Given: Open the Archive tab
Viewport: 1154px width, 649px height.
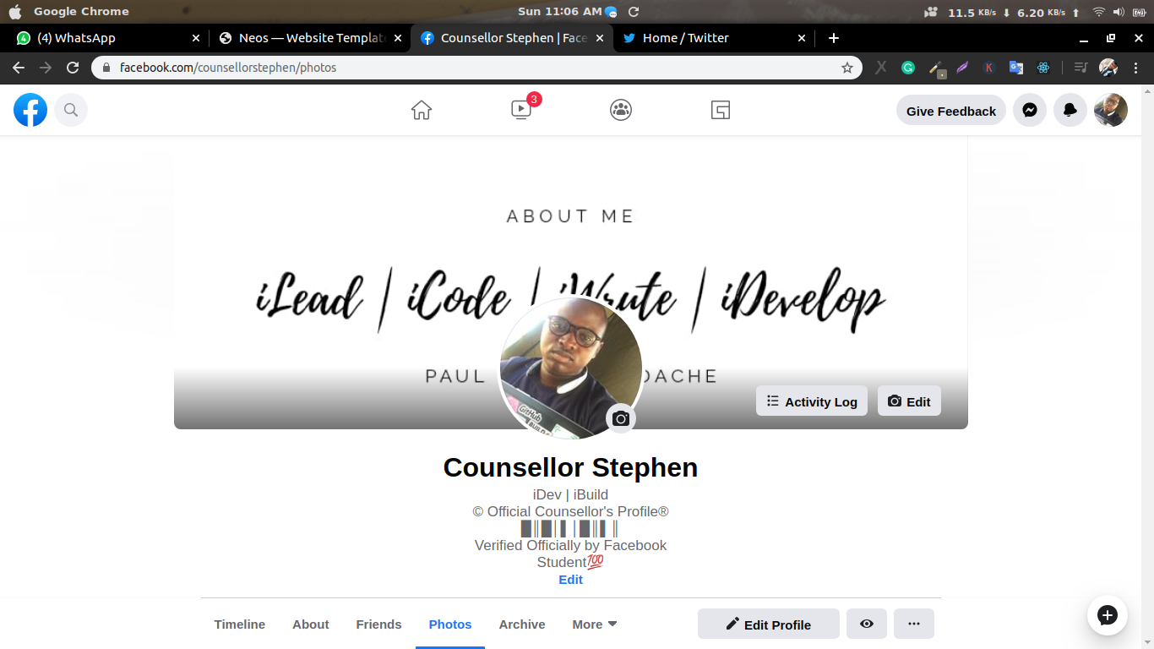Looking at the screenshot, I should click(522, 624).
